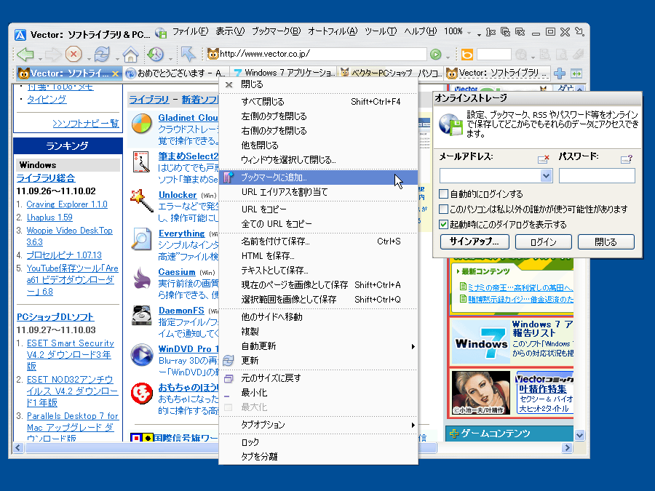Choose ブックマークに追加... in the context menu
Screen dimensions: 655x491
point(318,177)
